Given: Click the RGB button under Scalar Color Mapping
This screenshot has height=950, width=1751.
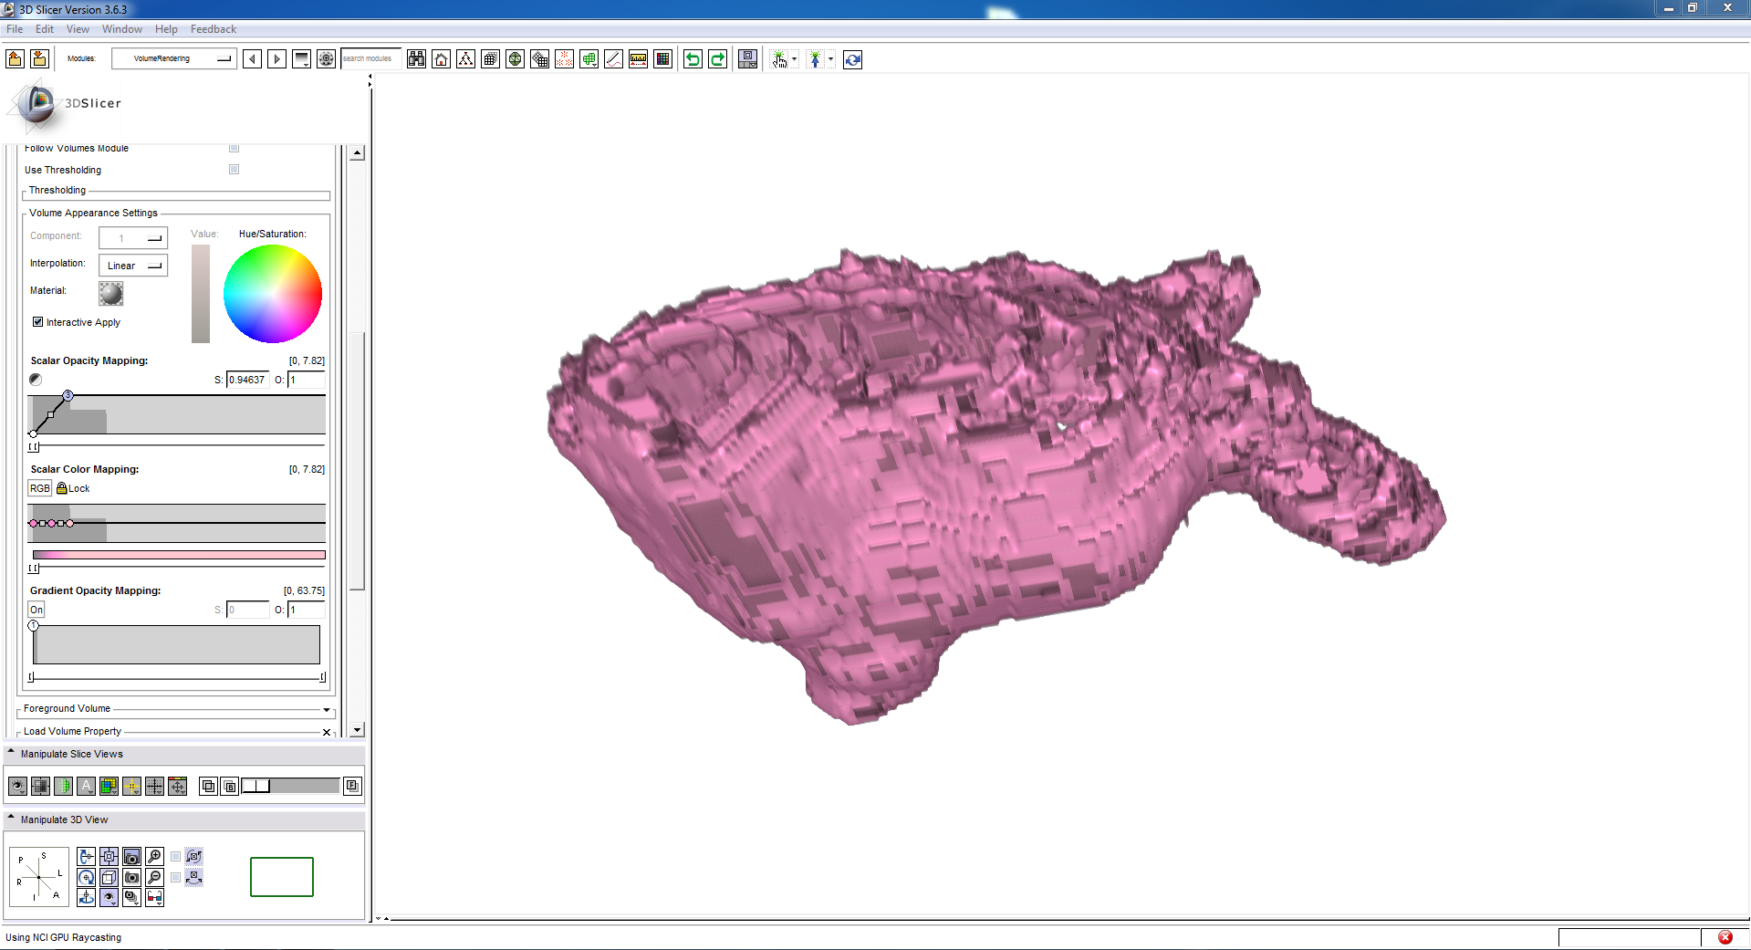Looking at the screenshot, I should click(39, 488).
